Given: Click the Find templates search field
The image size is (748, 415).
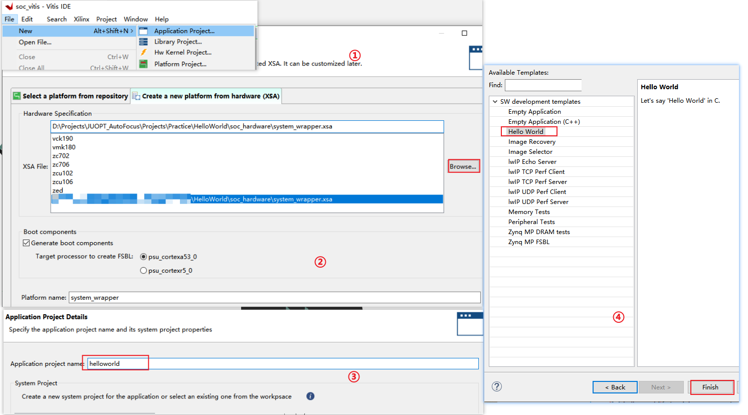Looking at the screenshot, I should [x=543, y=85].
